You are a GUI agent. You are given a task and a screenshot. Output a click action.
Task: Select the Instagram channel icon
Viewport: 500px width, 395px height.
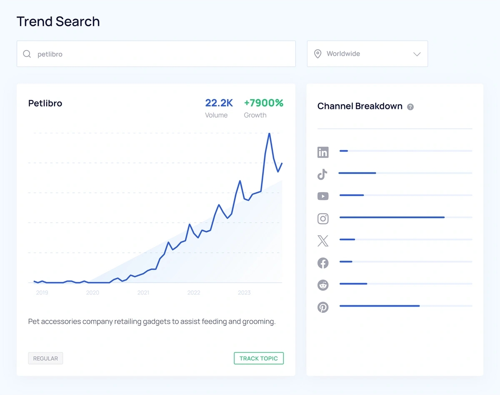tap(323, 219)
